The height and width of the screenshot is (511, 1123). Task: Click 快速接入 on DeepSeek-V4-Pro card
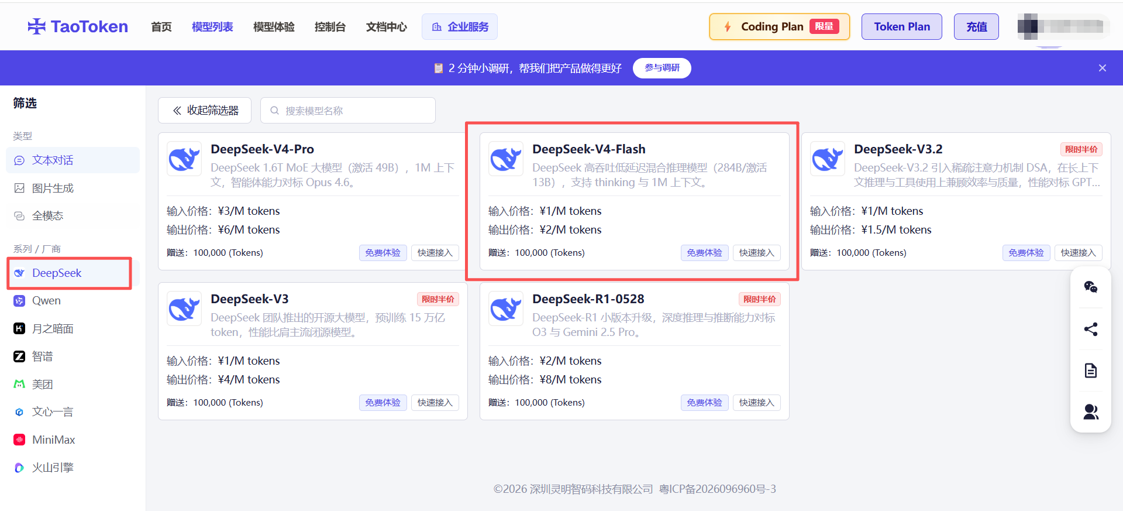coord(435,253)
